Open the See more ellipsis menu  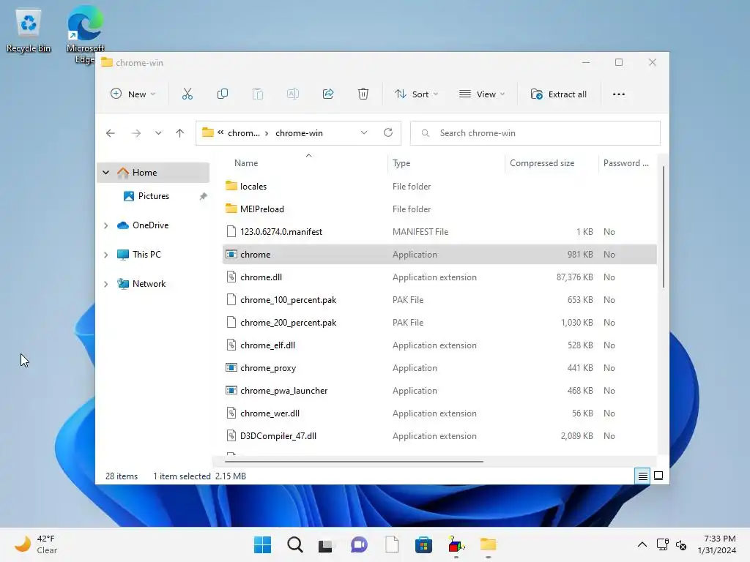coord(618,94)
